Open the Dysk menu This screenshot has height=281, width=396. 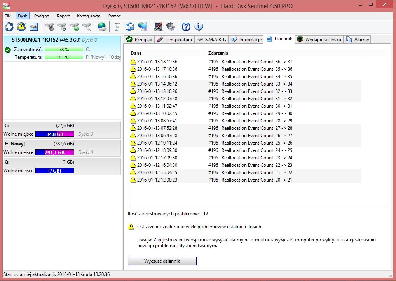(x=23, y=16)
